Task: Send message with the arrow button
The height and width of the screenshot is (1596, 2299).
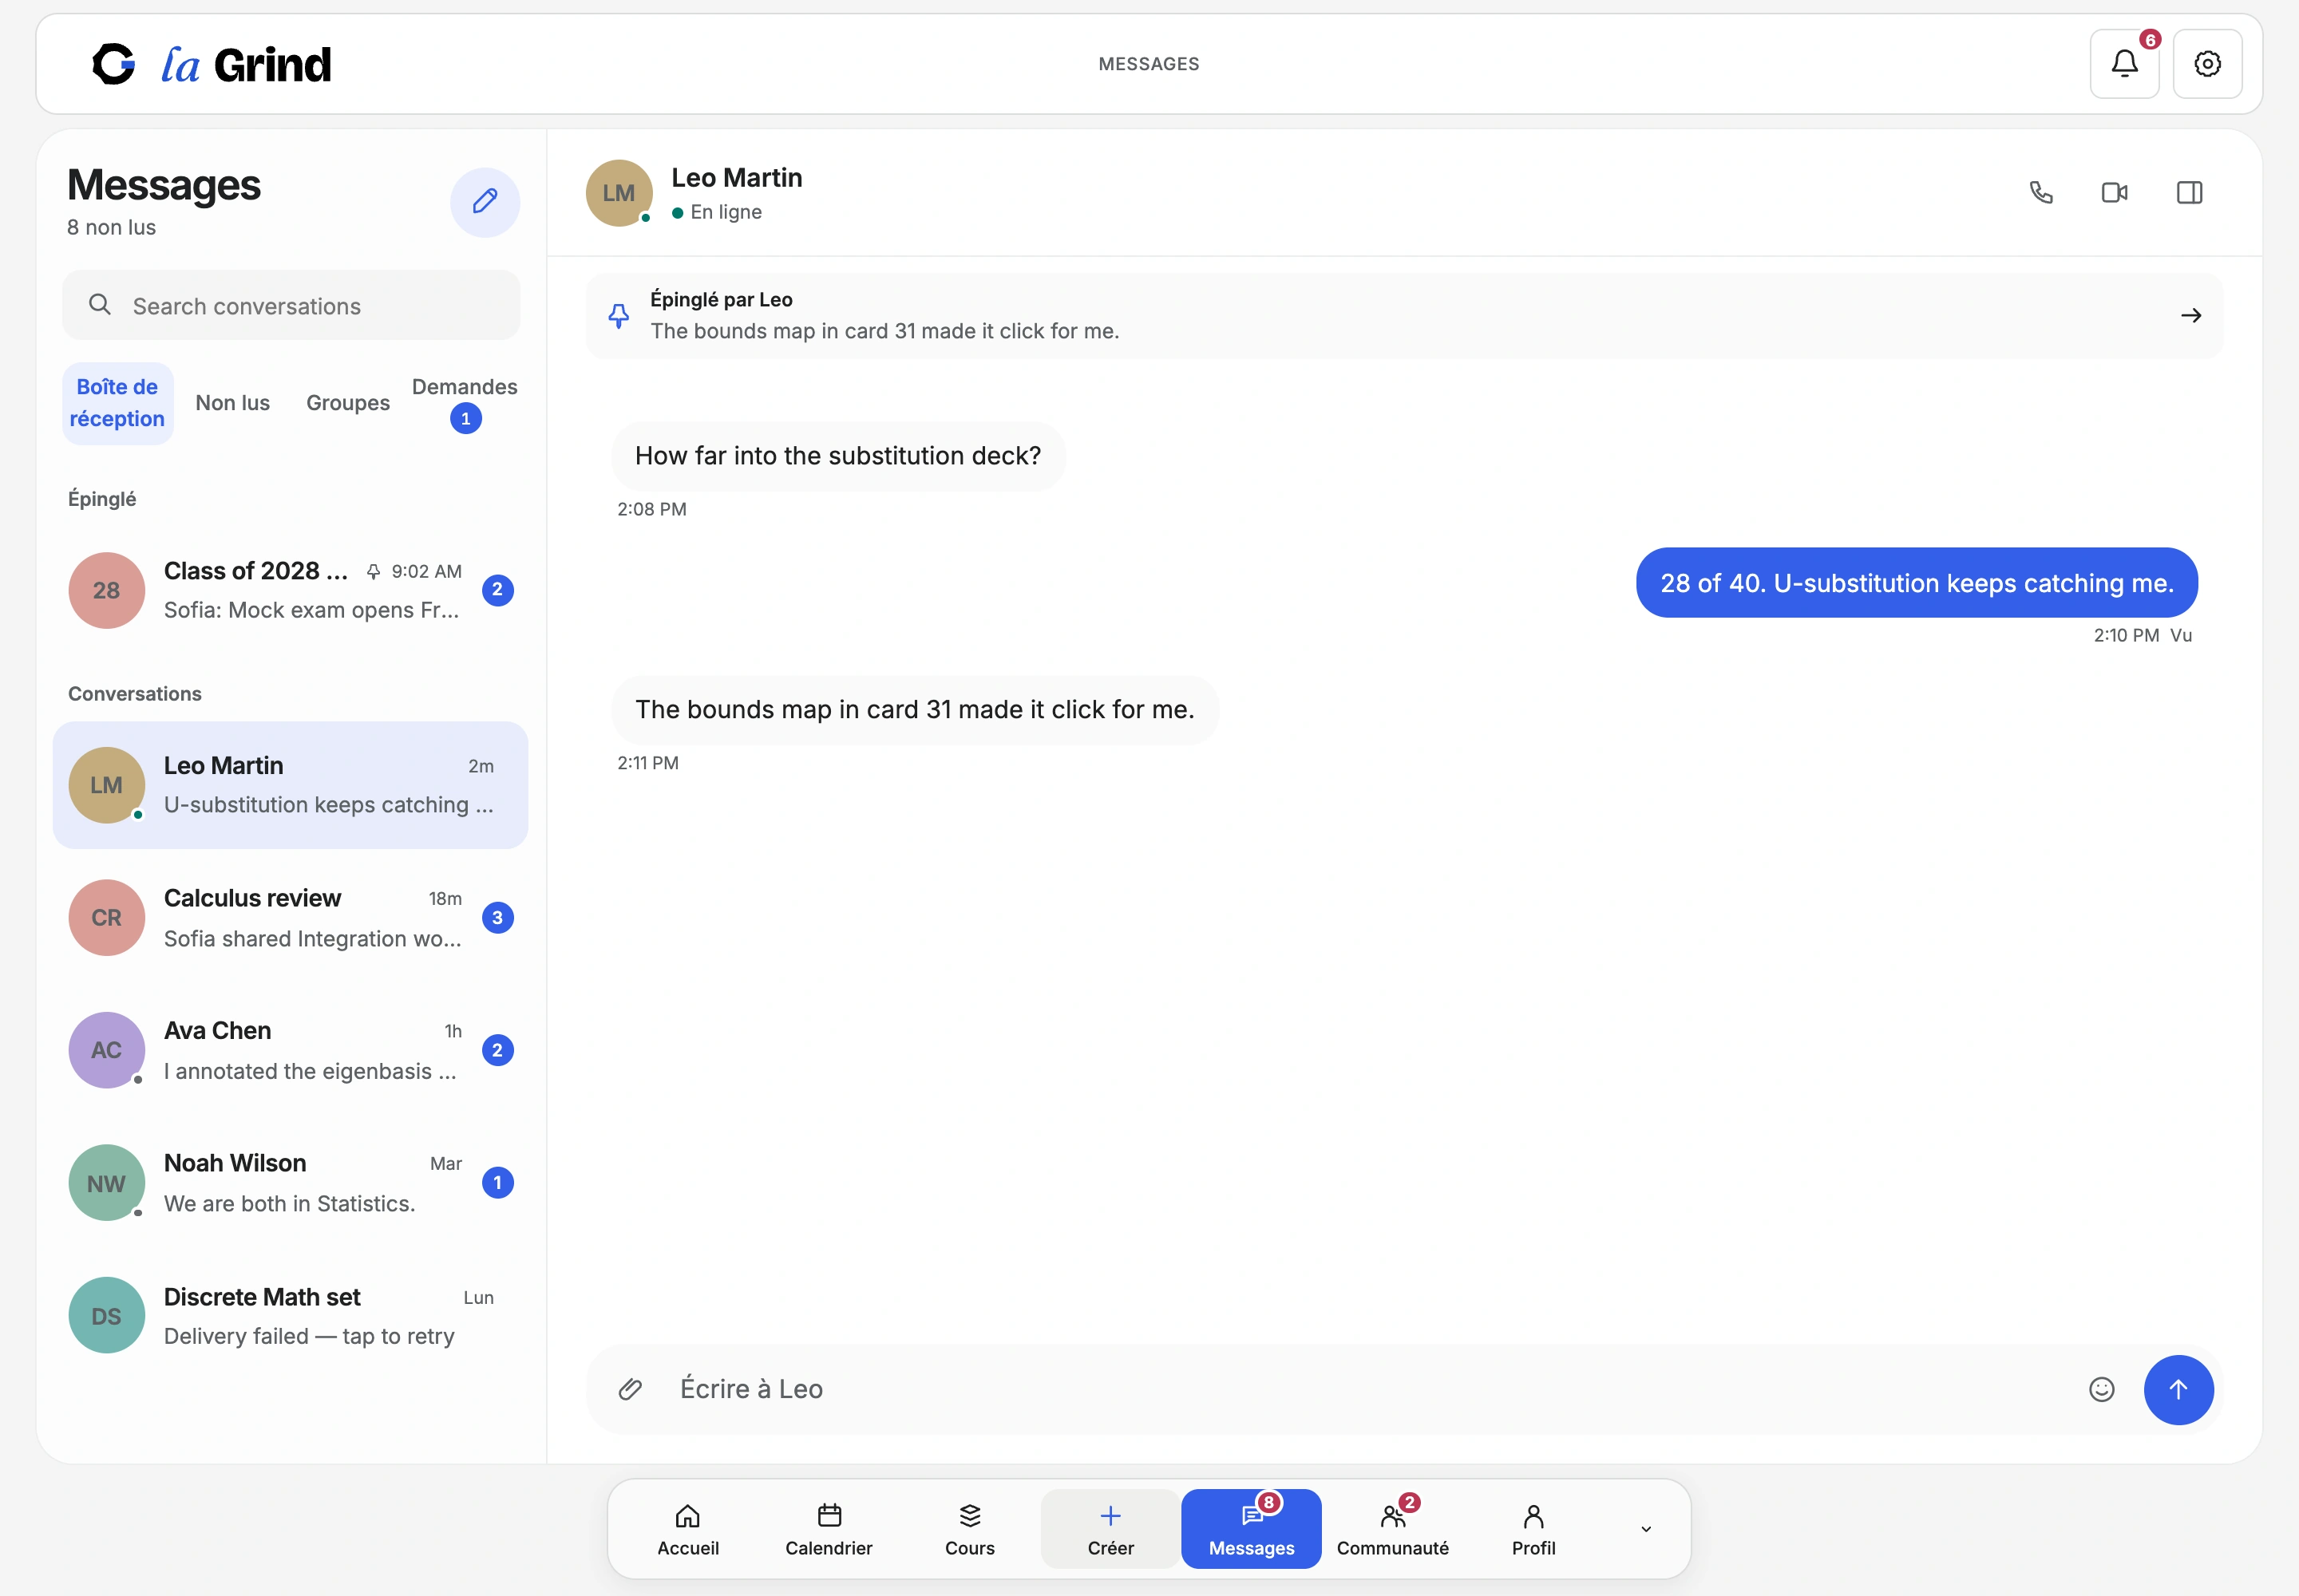Action: click(x=2178, y=1389)
